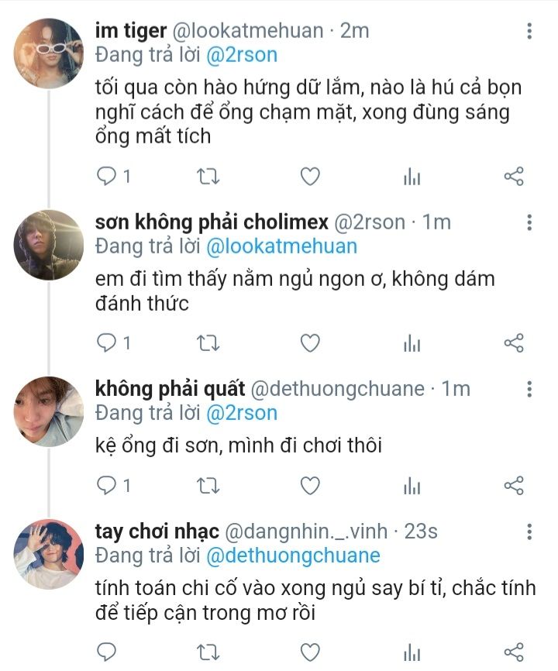Open im tiger's profile picture

click(x=48, y=53)
